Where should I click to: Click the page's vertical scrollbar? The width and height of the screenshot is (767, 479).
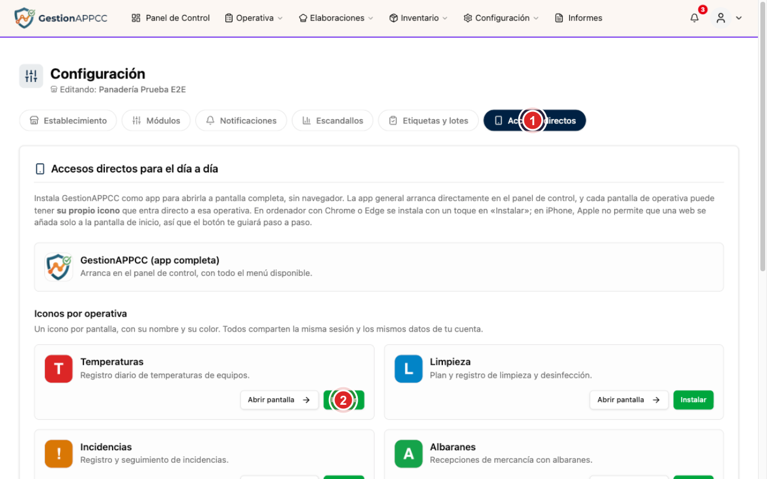762,138
